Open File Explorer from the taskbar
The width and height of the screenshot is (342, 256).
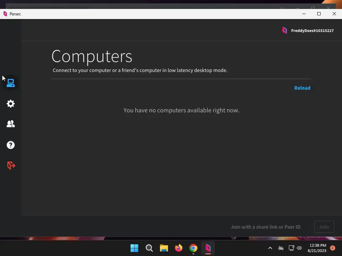(x=164, y=248)
